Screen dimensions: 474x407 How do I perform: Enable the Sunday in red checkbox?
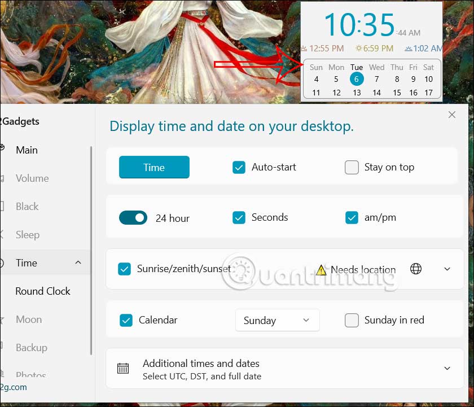[x=352, y=320]
